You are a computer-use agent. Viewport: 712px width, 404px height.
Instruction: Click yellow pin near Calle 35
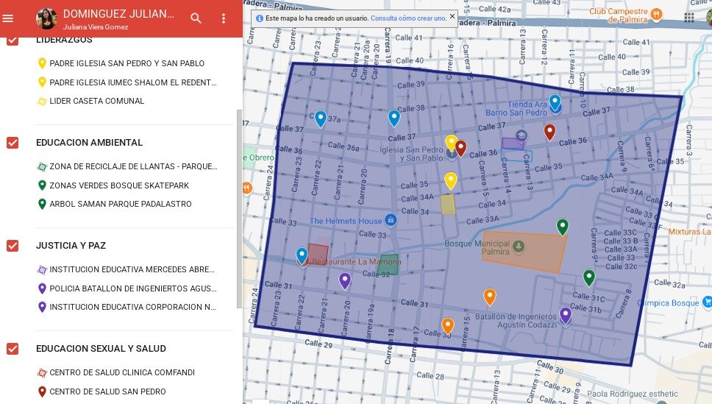tap(450, 181)
